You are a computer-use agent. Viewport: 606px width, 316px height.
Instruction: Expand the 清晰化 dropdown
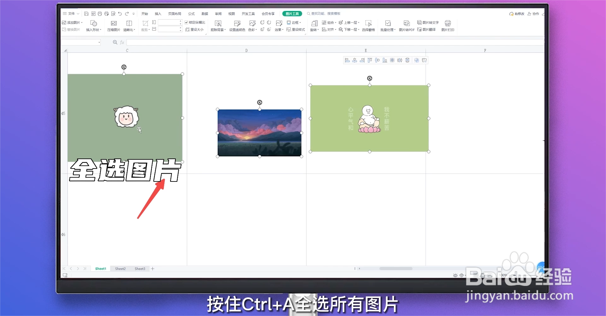coord(134,30)
